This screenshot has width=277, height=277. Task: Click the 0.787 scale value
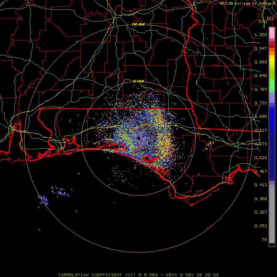261,89
